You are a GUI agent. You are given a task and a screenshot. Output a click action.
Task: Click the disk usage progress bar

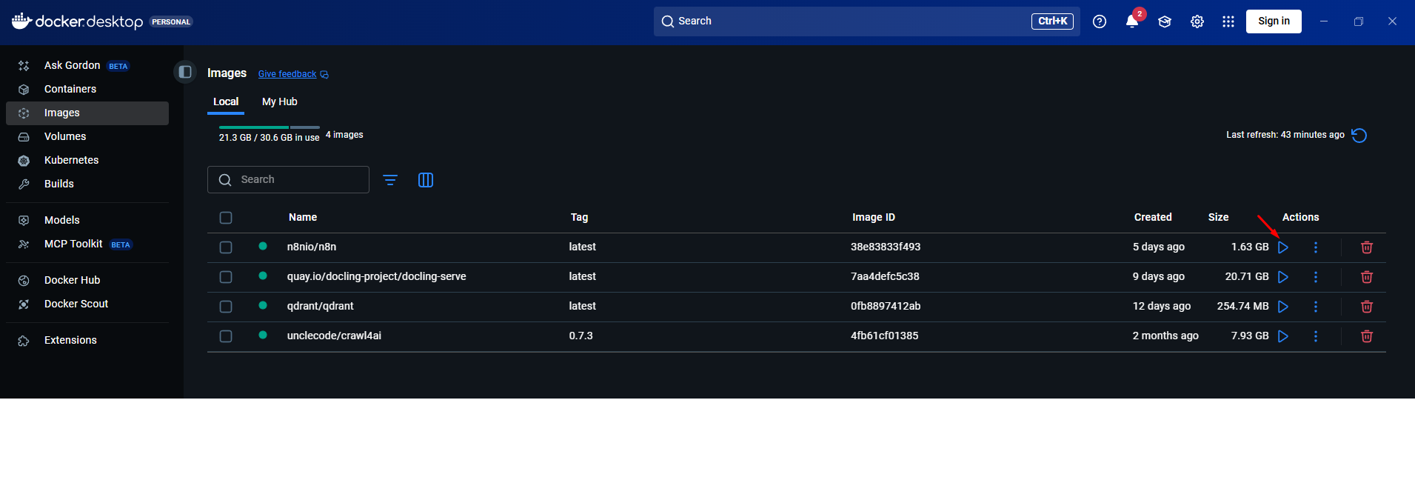tap(270, 127)
